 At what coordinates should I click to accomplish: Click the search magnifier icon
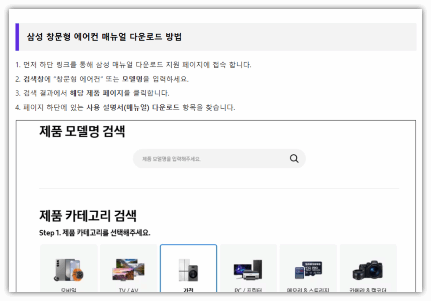294,159
